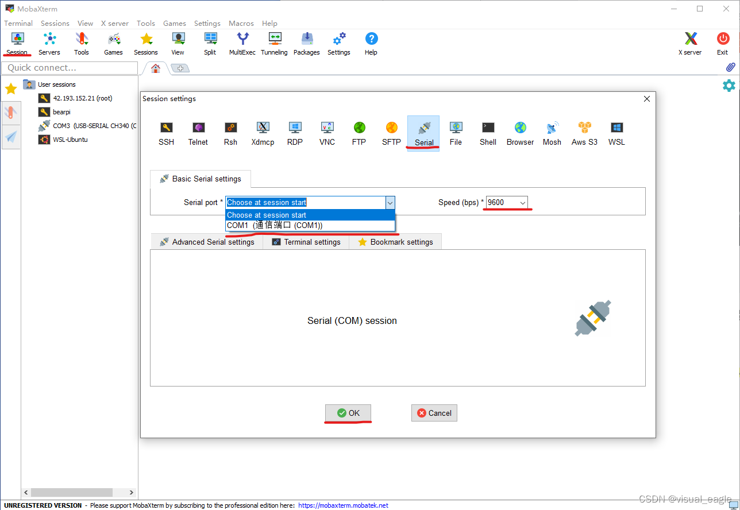Open Settings gears in toolbar
Viewport: 740px width, 510px height.
click(339, 44)
